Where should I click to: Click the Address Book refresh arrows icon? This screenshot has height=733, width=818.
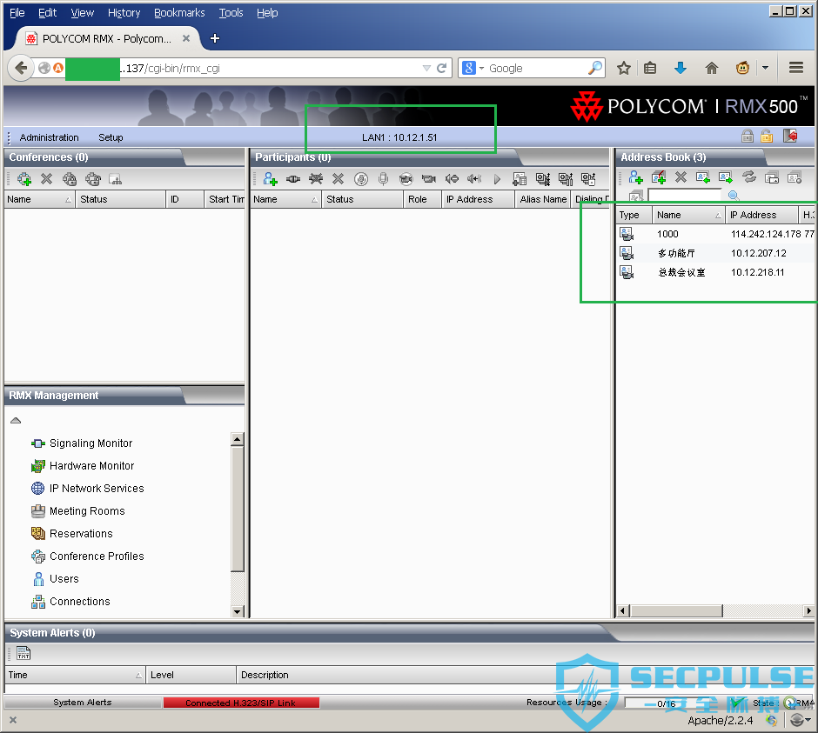click(749, 177)
